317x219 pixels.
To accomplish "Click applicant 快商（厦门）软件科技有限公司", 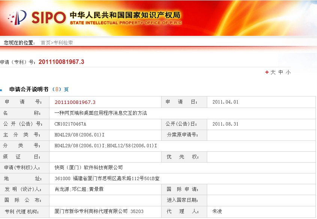I will (88, 167).
